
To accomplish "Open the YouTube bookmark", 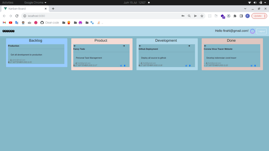I will 11,23.
